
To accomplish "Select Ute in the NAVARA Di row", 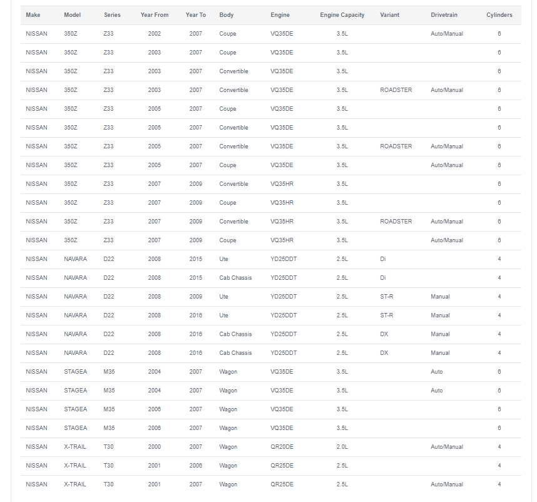I will click(223, 259).
